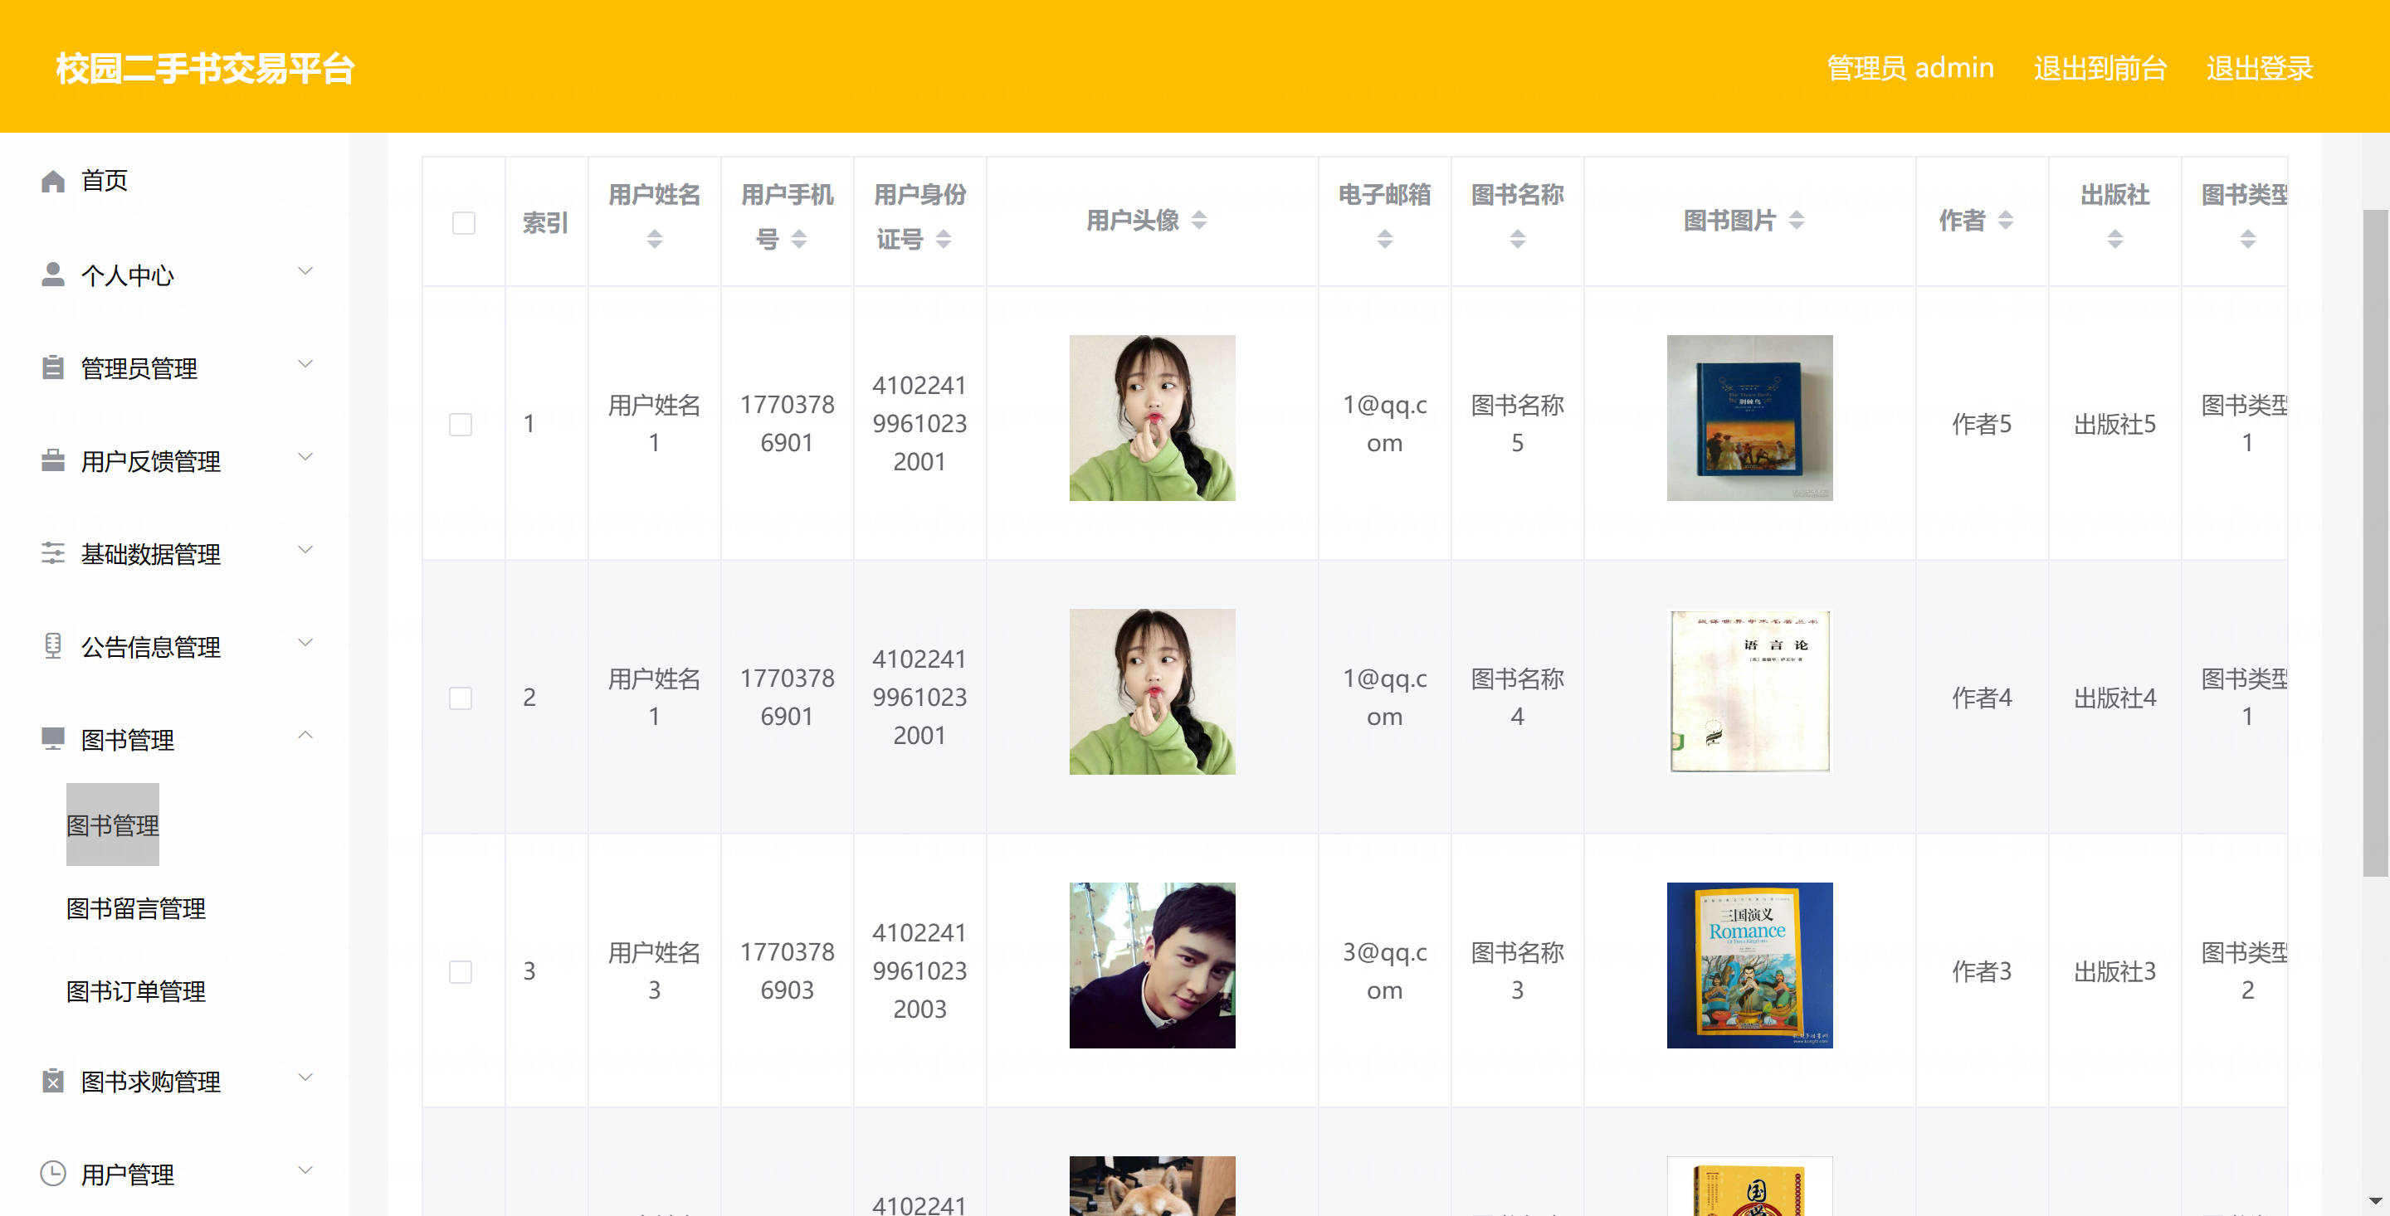
Task: Collapse the 图书管理 menu chevron
Action: pos(305,736)
